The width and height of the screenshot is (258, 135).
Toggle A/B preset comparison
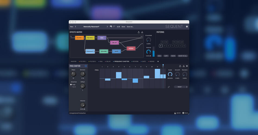point(118,27)
